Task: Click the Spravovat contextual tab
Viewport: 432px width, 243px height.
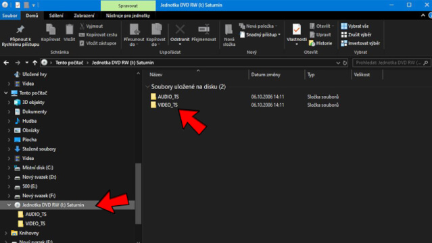Action: coord(128,5)
